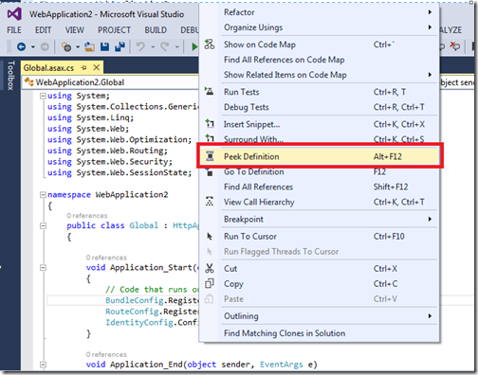The height and width of the screenshot is (375, 478).
Task: Click the Navigate Forward arrow button
Action: point(45,47)
